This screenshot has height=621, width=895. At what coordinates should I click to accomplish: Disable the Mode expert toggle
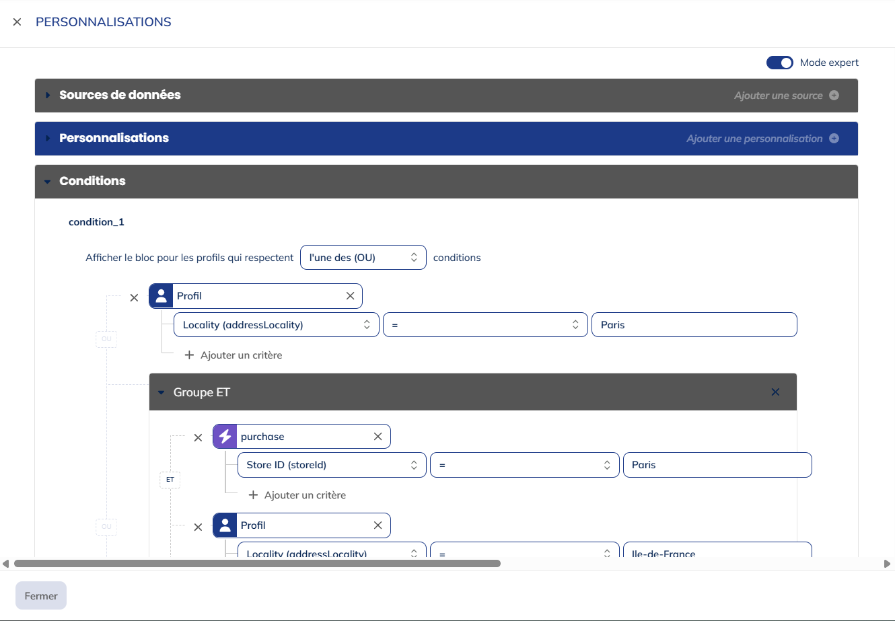coord(779,63)
